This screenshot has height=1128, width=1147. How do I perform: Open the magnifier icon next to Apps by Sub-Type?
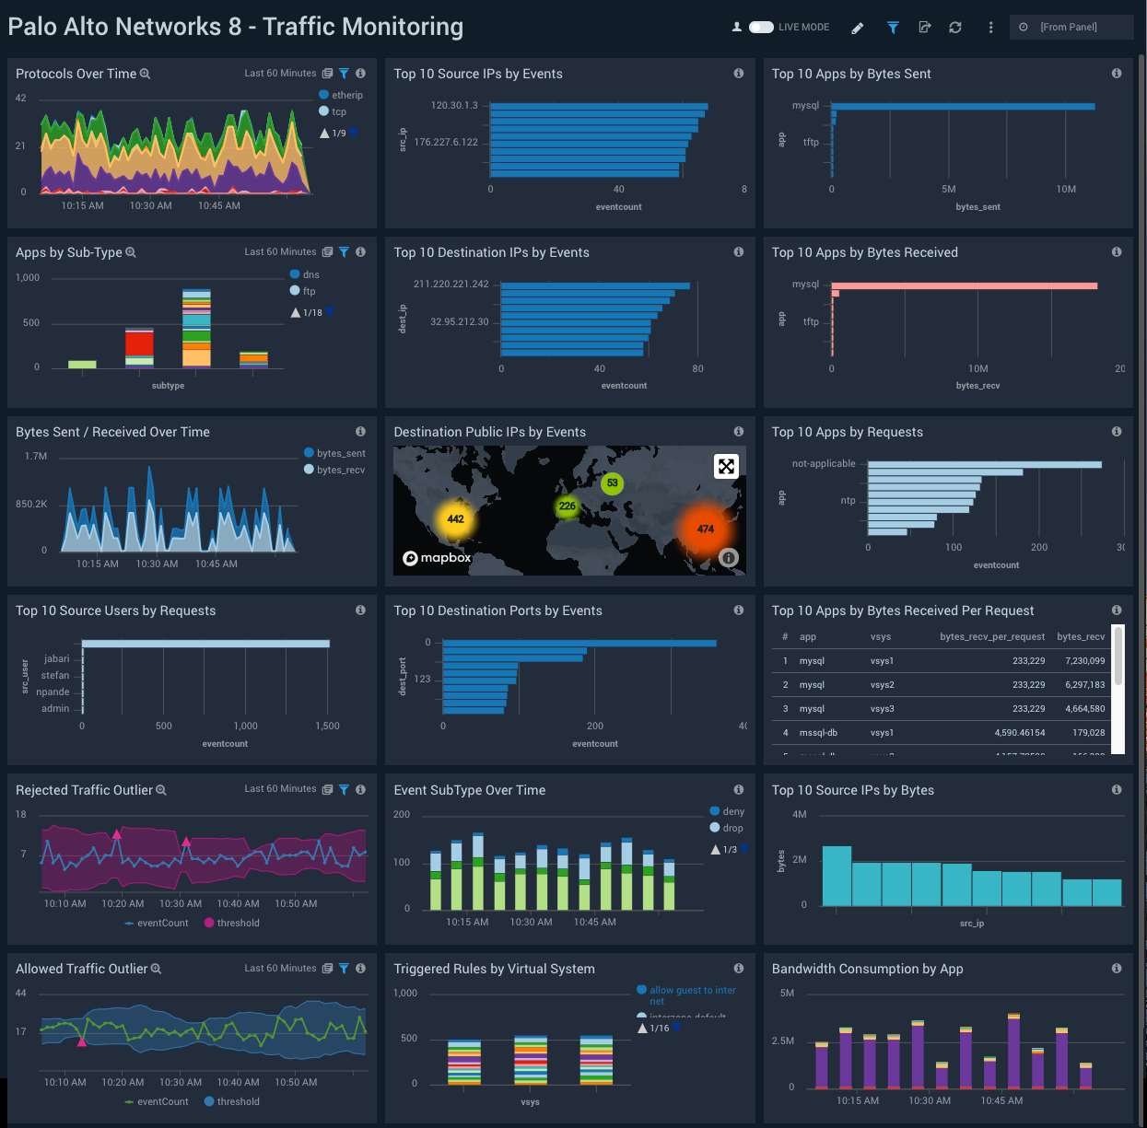pyautogui.click(x=130, y=251)
